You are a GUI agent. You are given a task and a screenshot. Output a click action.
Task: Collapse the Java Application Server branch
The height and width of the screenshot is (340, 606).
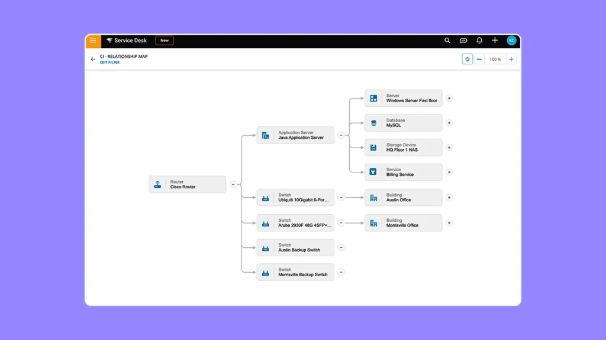click(x=341, y=135)
